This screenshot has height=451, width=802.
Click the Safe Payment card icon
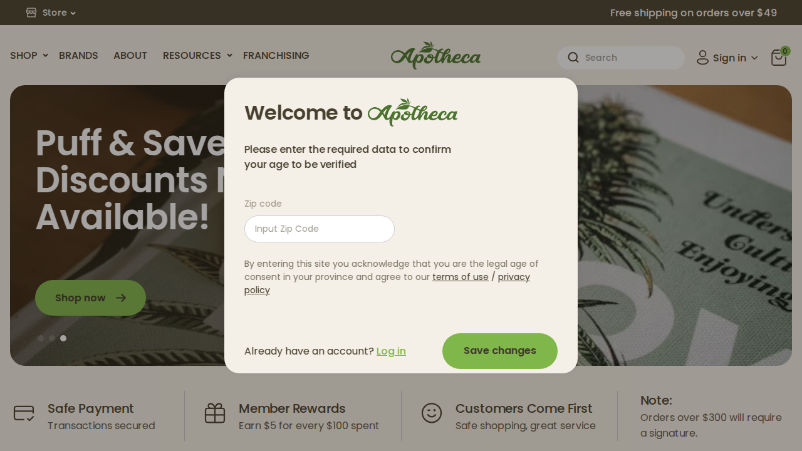coord(24,413)
